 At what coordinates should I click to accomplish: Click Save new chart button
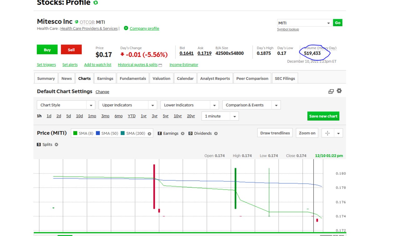point(323,116)
